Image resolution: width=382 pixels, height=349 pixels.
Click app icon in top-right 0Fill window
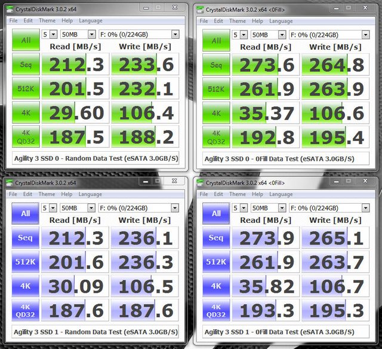click(x=200, y=10)
